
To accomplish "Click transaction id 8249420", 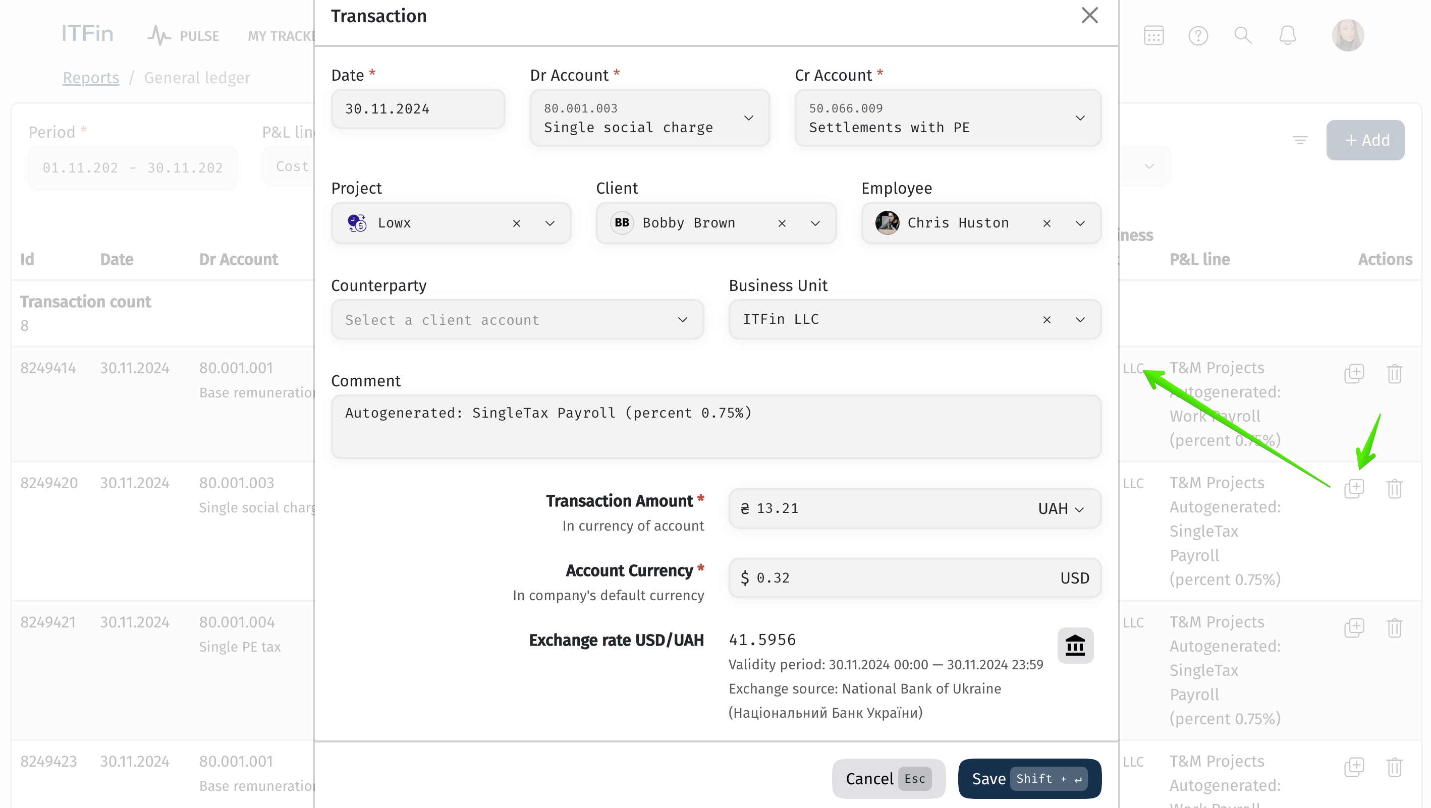I will (49, 483).
